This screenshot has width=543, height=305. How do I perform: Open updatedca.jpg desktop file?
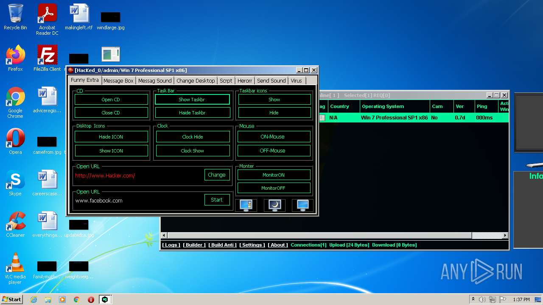[x=79, y=228]
